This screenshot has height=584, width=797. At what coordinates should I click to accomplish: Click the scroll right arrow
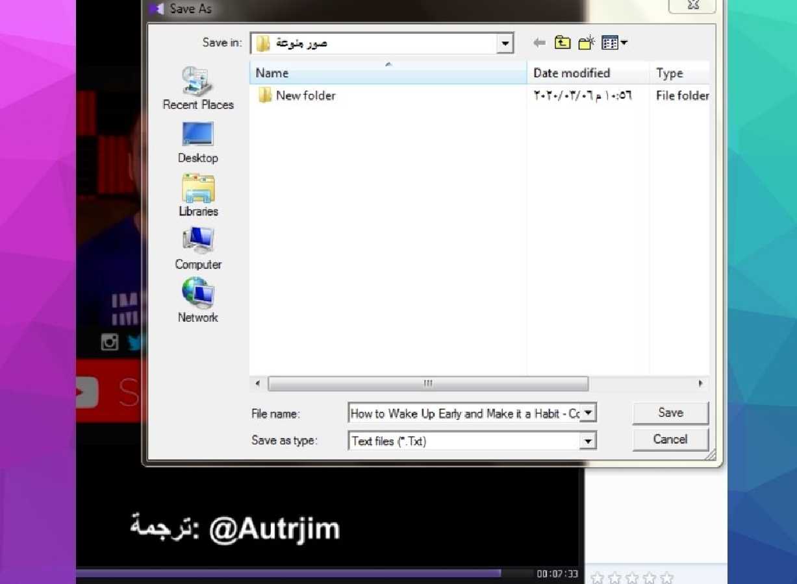(700, 383)
